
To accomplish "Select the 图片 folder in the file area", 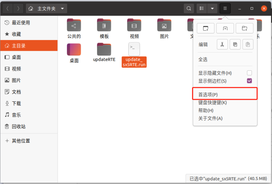I will pos(164,25).
